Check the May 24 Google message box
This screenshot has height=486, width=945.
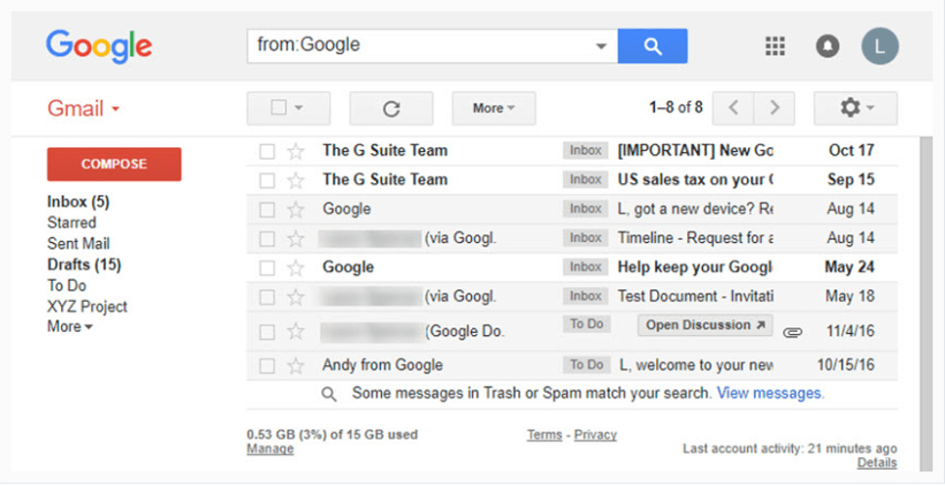[x=267, y=267]
